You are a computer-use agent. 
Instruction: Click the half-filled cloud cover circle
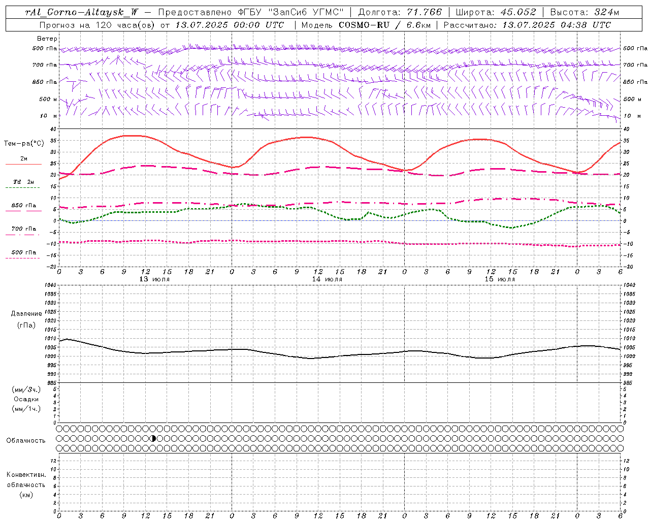point(154,438)
